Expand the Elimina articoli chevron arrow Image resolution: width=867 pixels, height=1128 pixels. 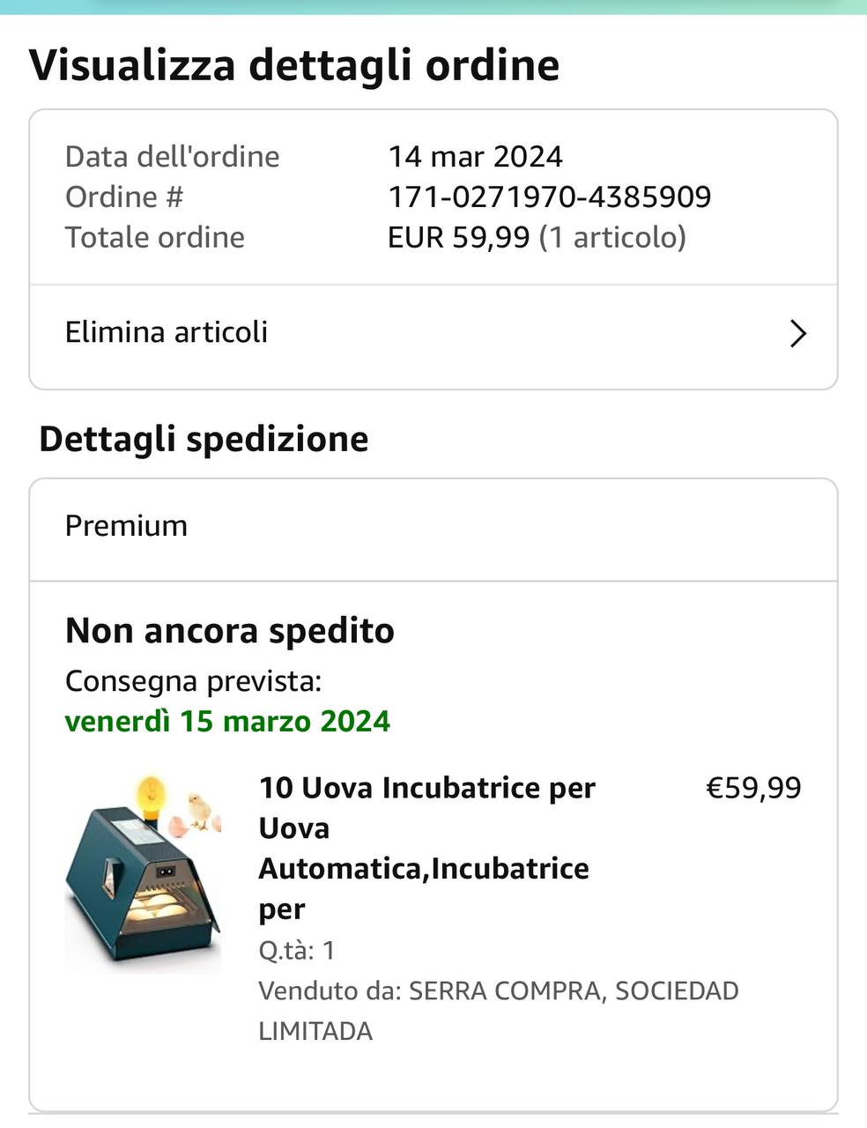click(798, 333)
